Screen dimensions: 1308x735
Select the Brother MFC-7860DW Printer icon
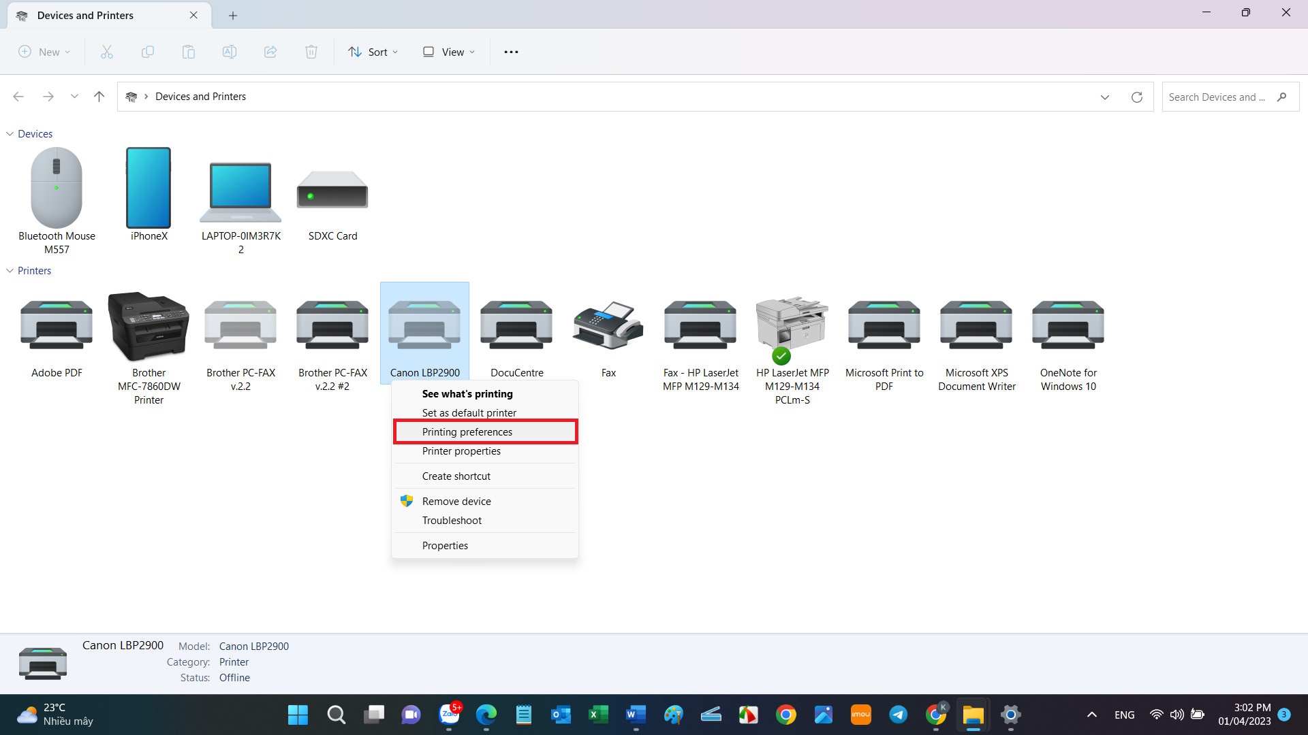pos(149,328)
